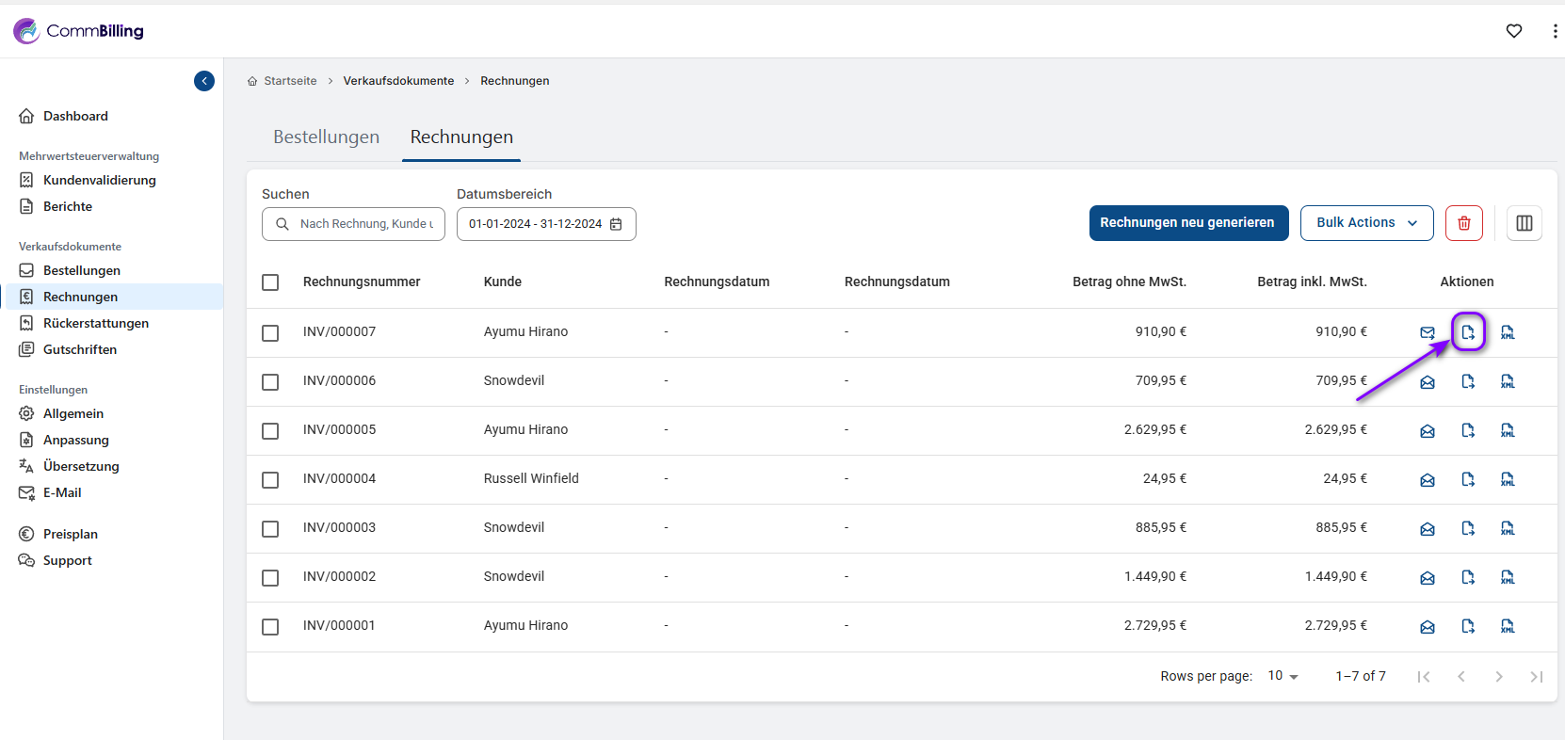Open the Datumsbereich date range picker
Image resolution: width=1565 pixels, height=740 pixels.
(546, 224)
